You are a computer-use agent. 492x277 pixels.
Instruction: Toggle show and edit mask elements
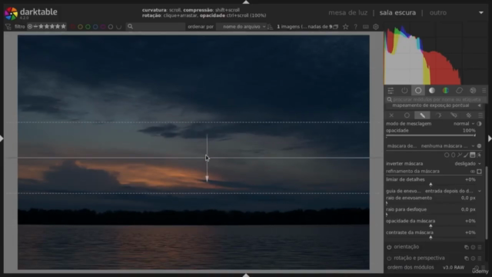point(479,155)
